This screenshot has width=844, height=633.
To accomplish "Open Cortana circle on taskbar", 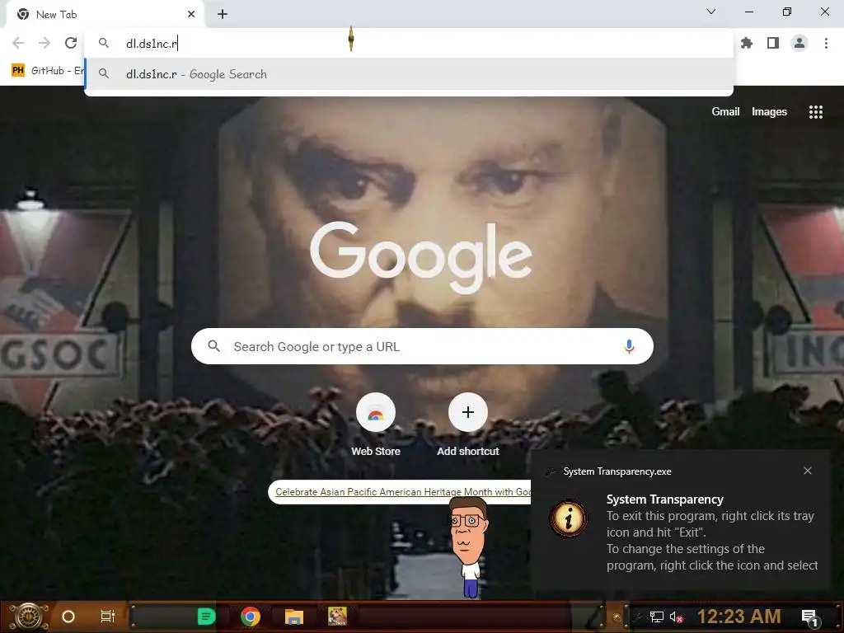I will [68, 617].
